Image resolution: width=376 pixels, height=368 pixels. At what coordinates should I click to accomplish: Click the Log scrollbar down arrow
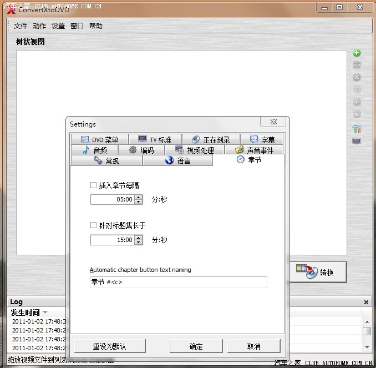367,347
